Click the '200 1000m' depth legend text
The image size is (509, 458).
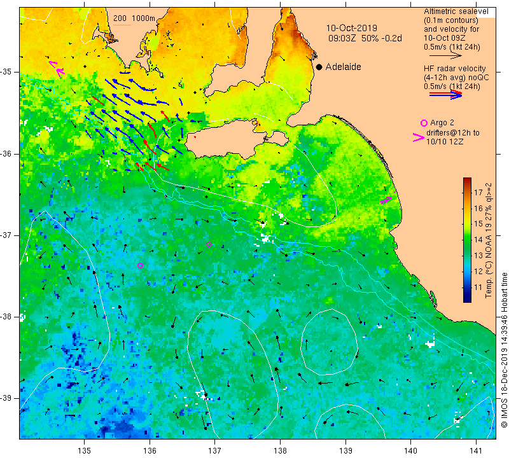[x=134, y=18]
